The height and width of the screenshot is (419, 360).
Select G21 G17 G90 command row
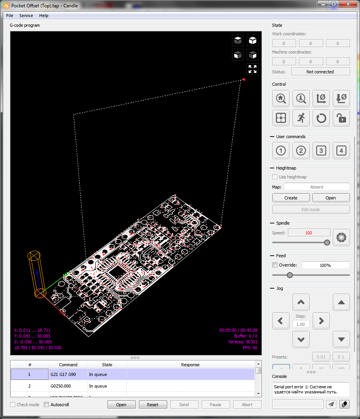133,374
